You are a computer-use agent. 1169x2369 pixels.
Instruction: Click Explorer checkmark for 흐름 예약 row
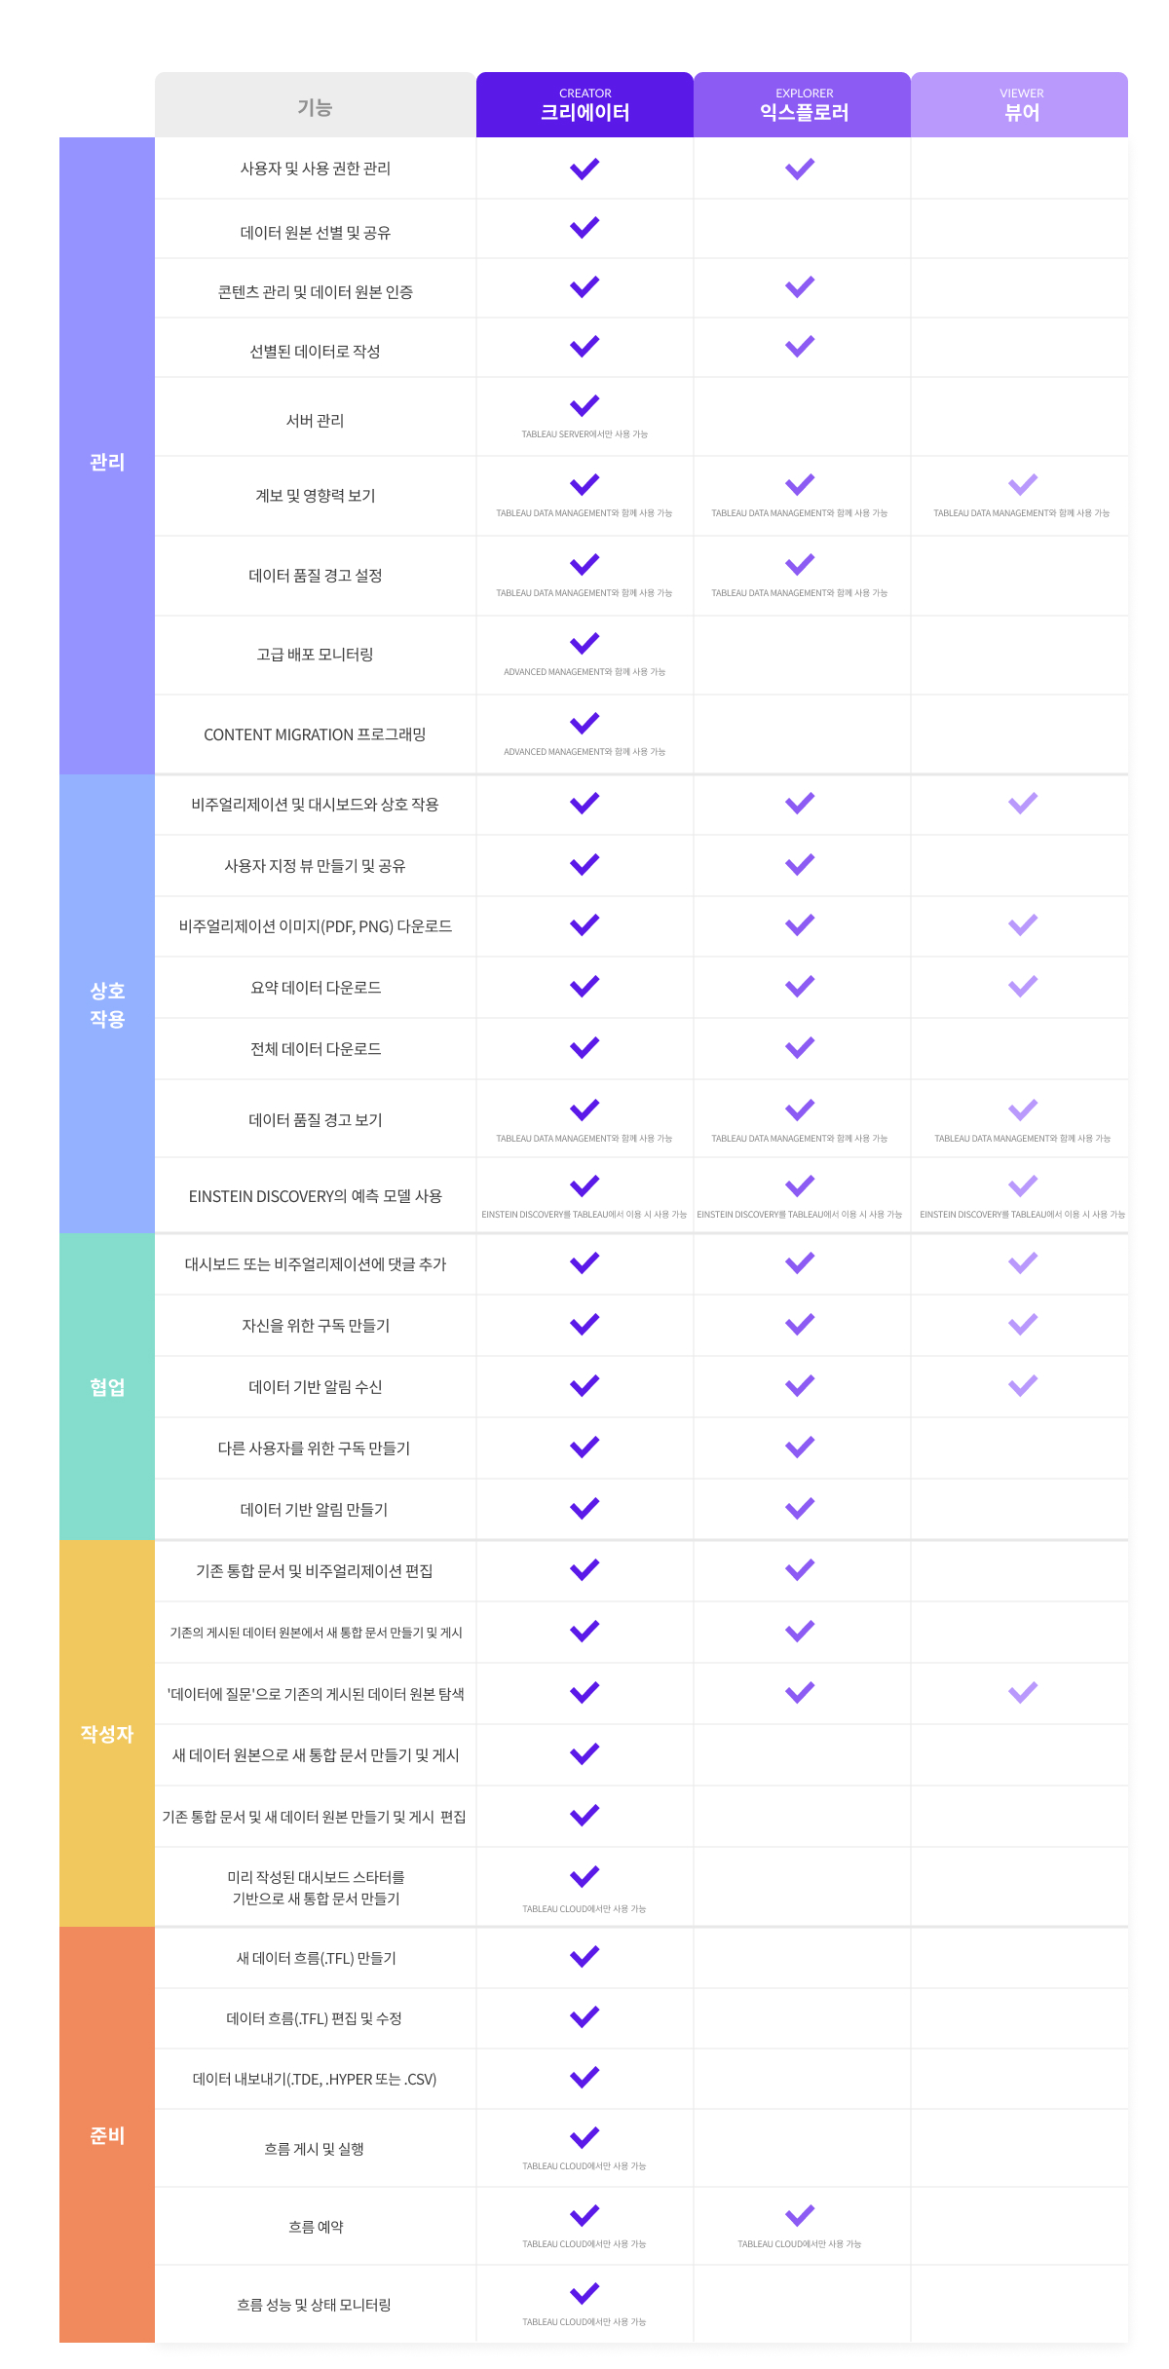coord(800,2215)
